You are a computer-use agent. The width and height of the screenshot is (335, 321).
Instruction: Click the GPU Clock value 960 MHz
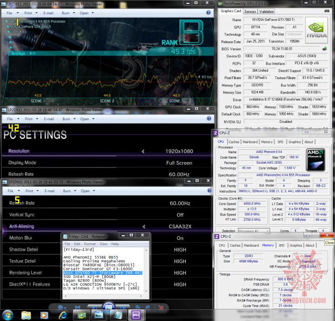pyautogui.click(x=253, y=107)
